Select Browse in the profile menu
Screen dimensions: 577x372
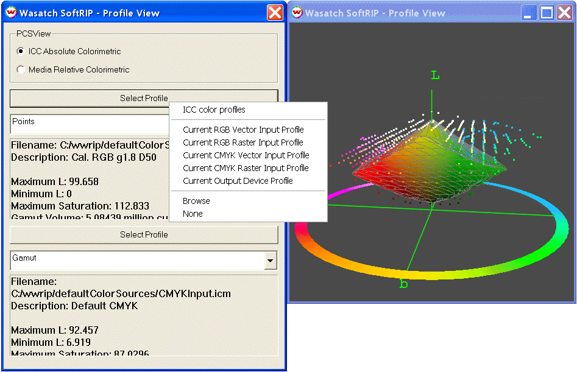pyautogui.click(x=197, y=201)
